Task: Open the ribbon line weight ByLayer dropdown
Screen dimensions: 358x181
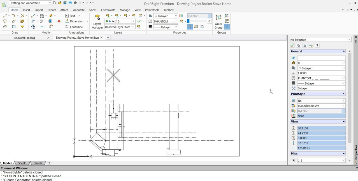Action: click(166, 27)
